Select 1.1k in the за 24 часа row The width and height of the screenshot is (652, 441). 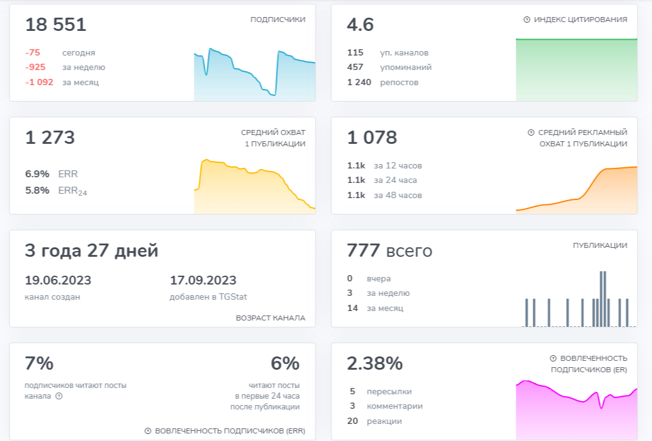tap(357, 180)
